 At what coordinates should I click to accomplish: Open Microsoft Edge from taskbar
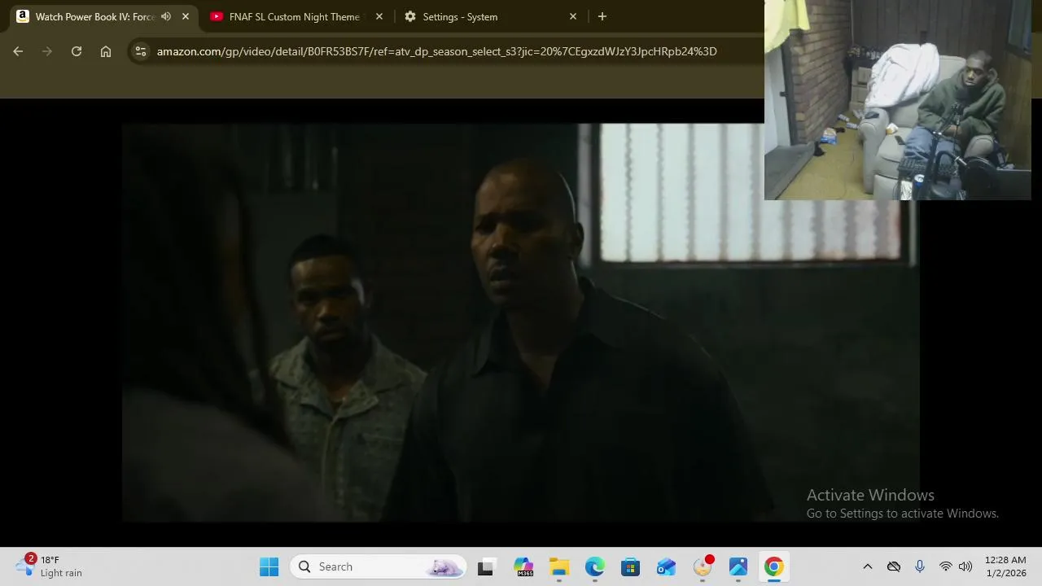595,566
